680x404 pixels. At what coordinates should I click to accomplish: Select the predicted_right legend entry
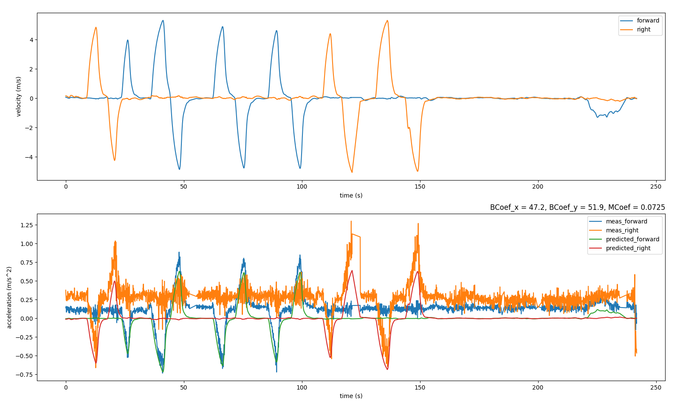[x=628, y=248]
